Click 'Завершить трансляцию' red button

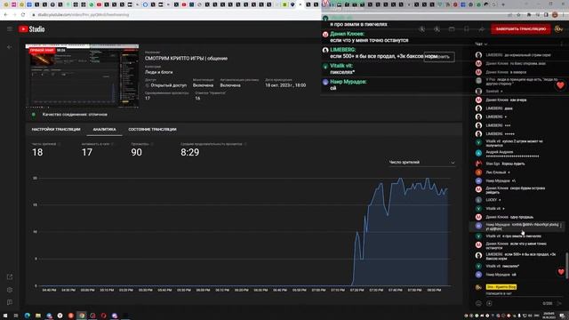coord(521,29)
